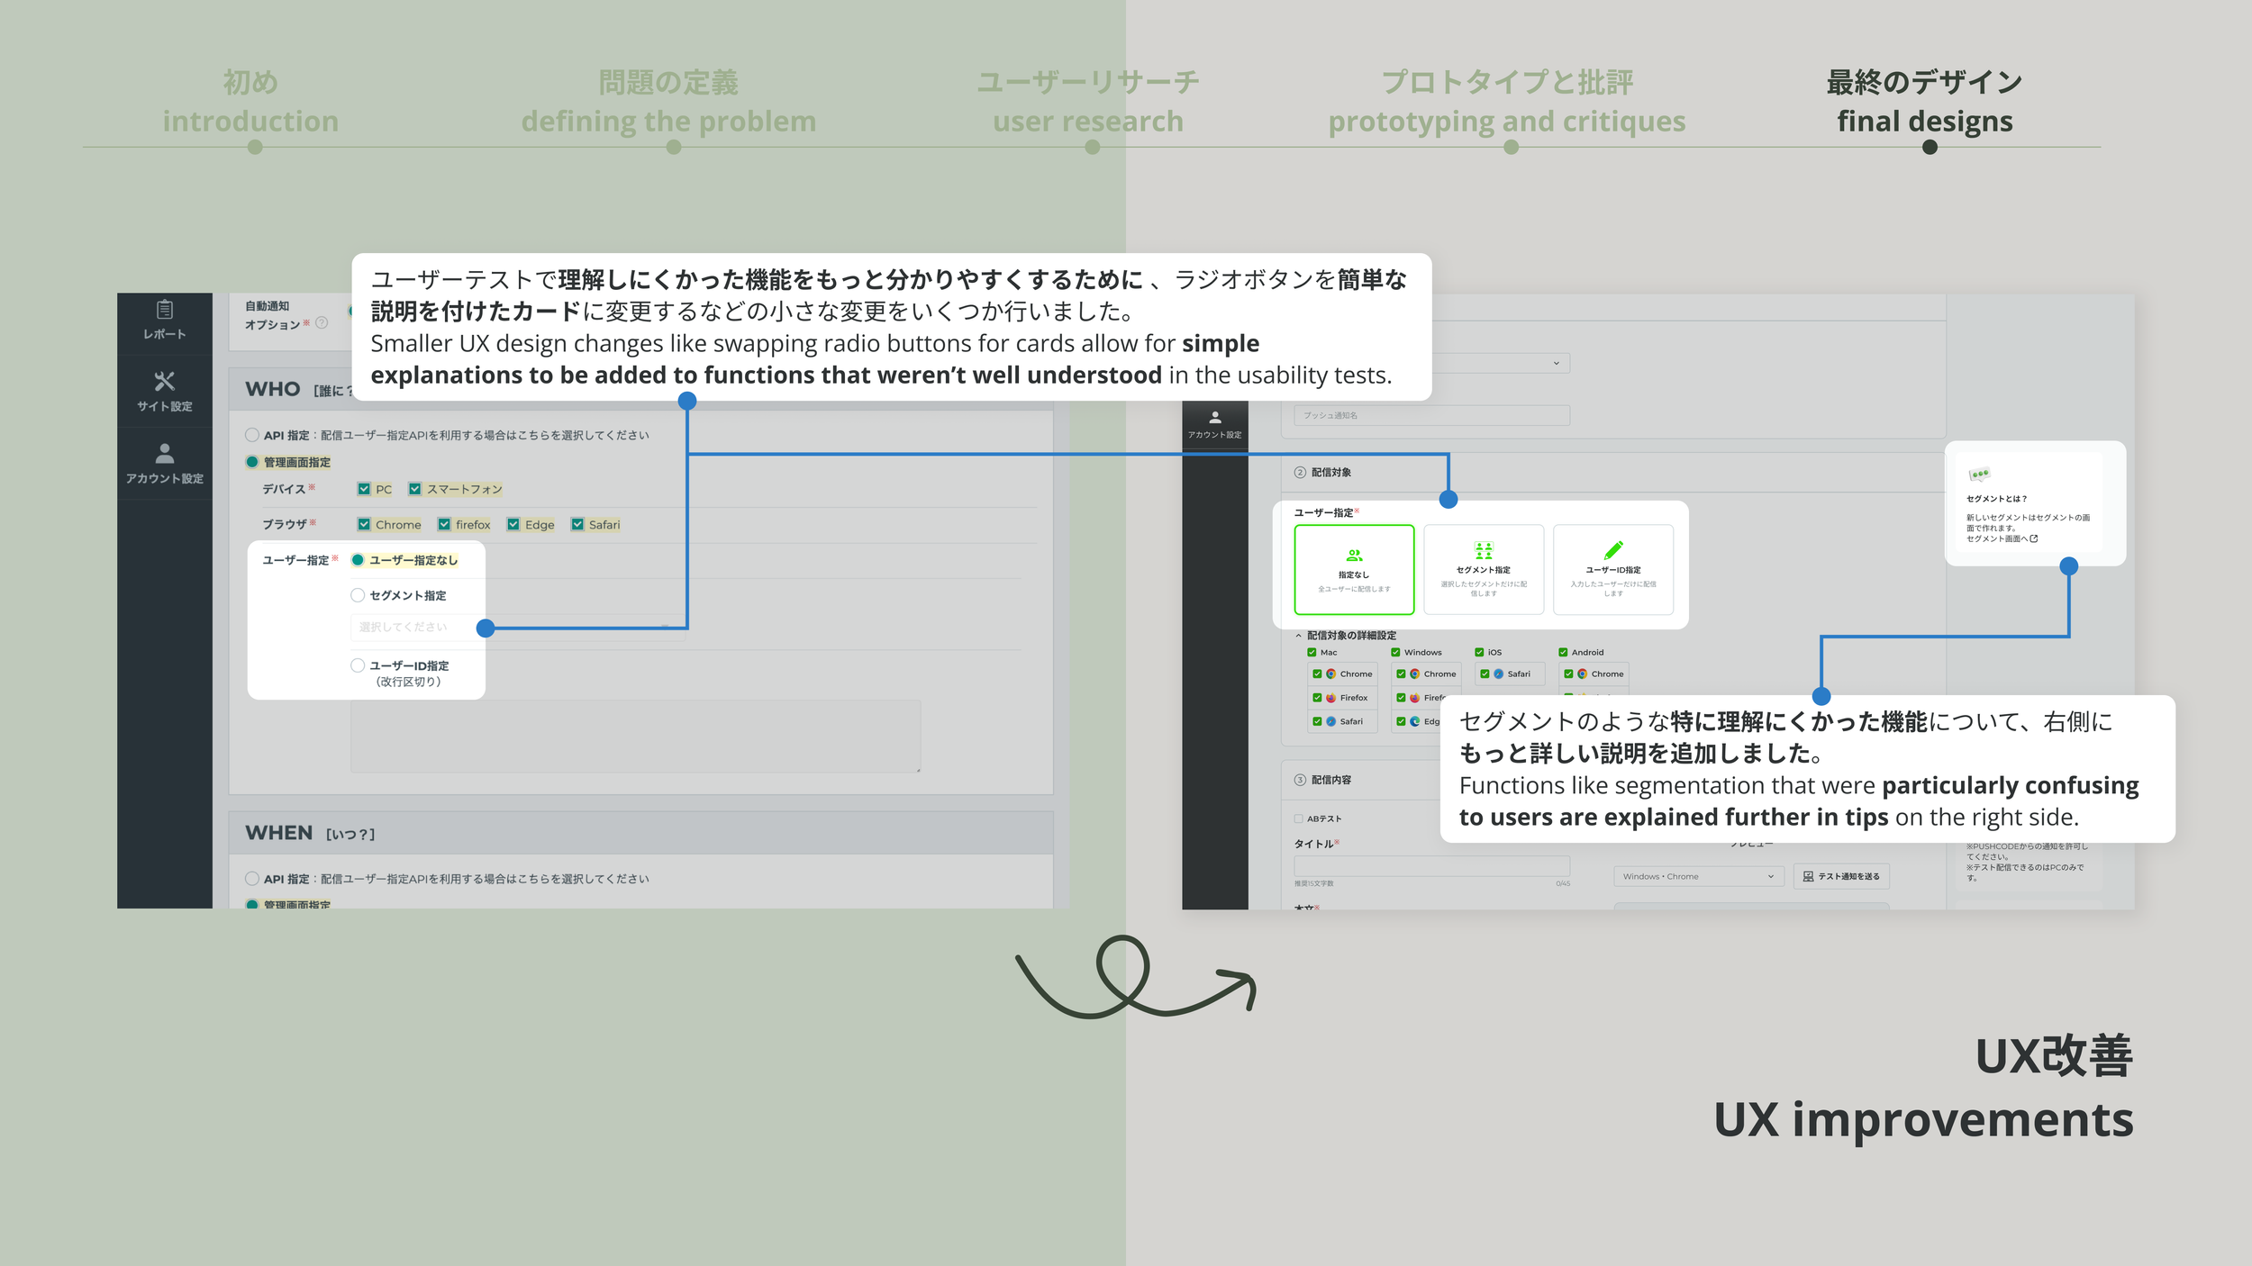Select the セグメント指定 radio button
This screenshot has width=2252, height=1266.
358,595
